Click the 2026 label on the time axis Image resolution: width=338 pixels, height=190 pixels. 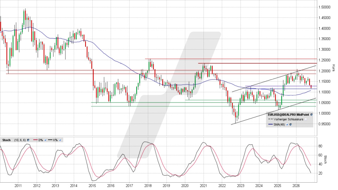pyautogui.click(x=296, y=185)
